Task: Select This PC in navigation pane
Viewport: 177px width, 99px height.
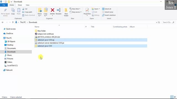Action: tap(9, 38)
